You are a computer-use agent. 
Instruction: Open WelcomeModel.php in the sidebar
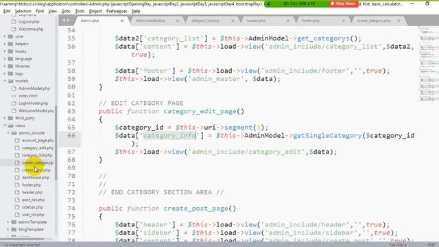(x=36, y=110)
